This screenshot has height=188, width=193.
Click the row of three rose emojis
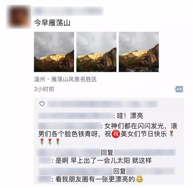tap(50, 142)
